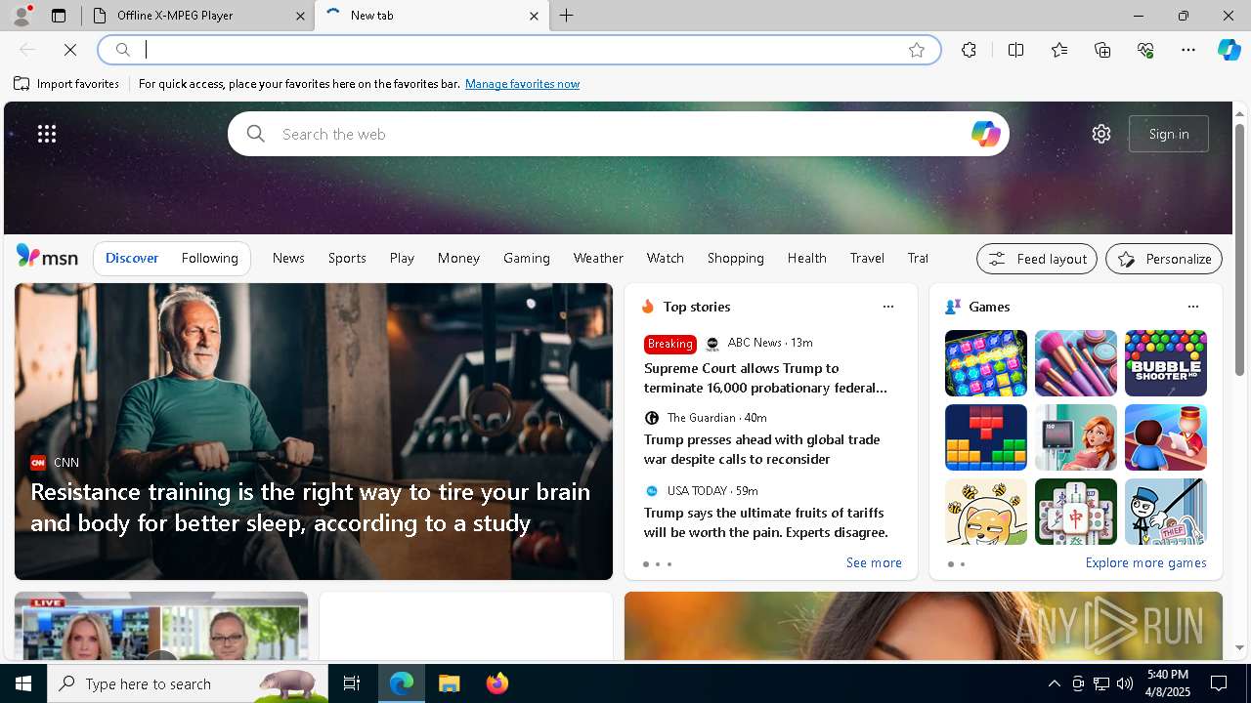
Task: Click the Search the web field
Action: (x=621, y=134)
